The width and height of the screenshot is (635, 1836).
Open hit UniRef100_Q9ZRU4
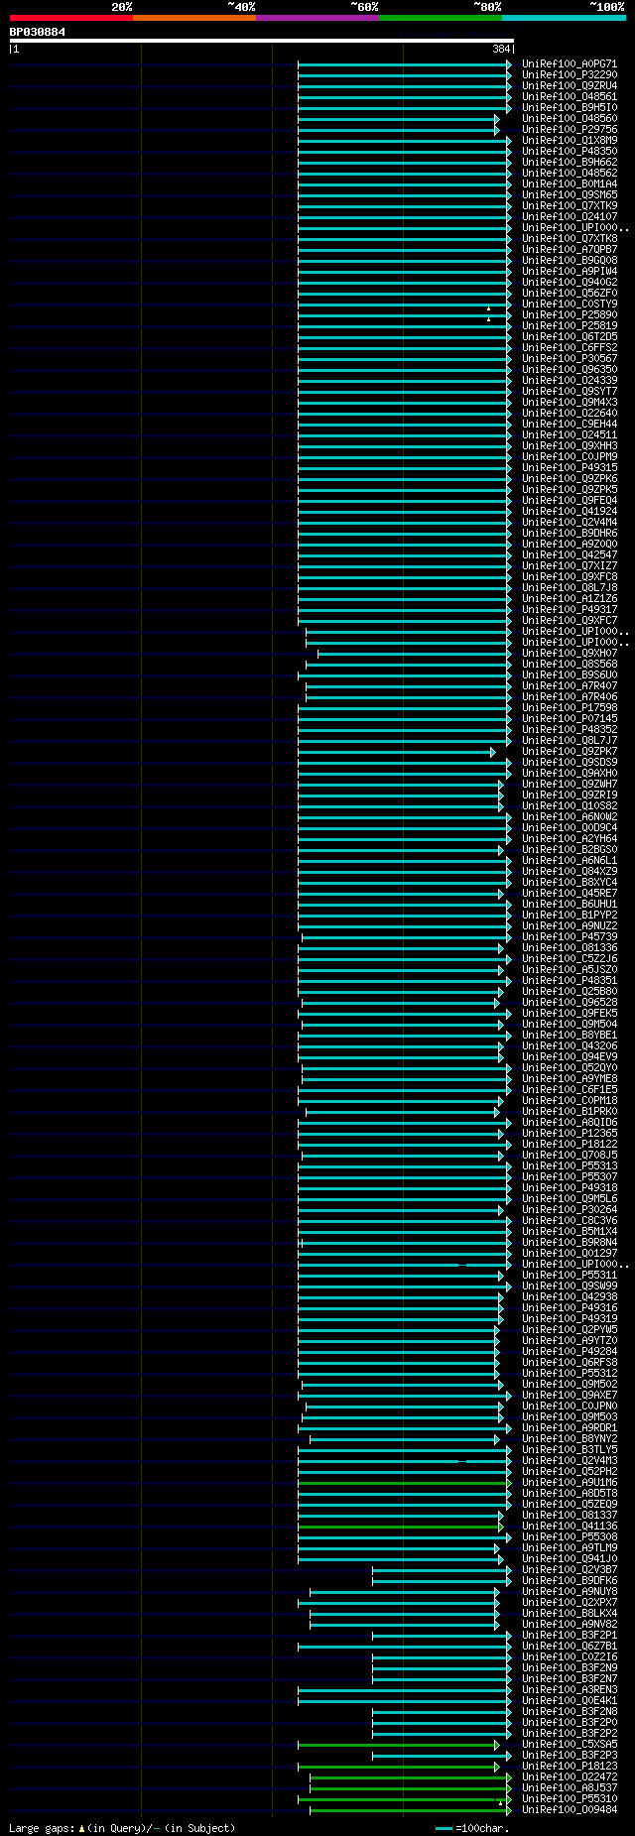click(570, 85)
